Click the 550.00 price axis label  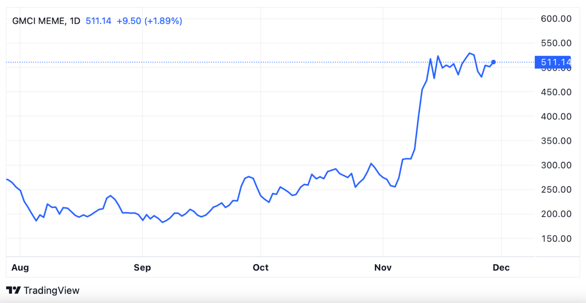pos(556,43)
